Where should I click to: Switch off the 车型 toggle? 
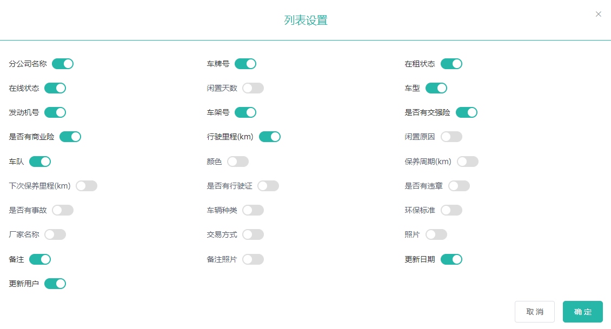[x=436, y=88]
